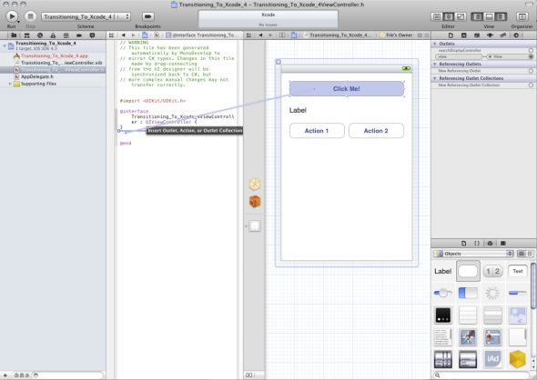The width and height of the screenshot is (537, 380).
Task: Show the Debug navigator
Action: pos(66,35)
